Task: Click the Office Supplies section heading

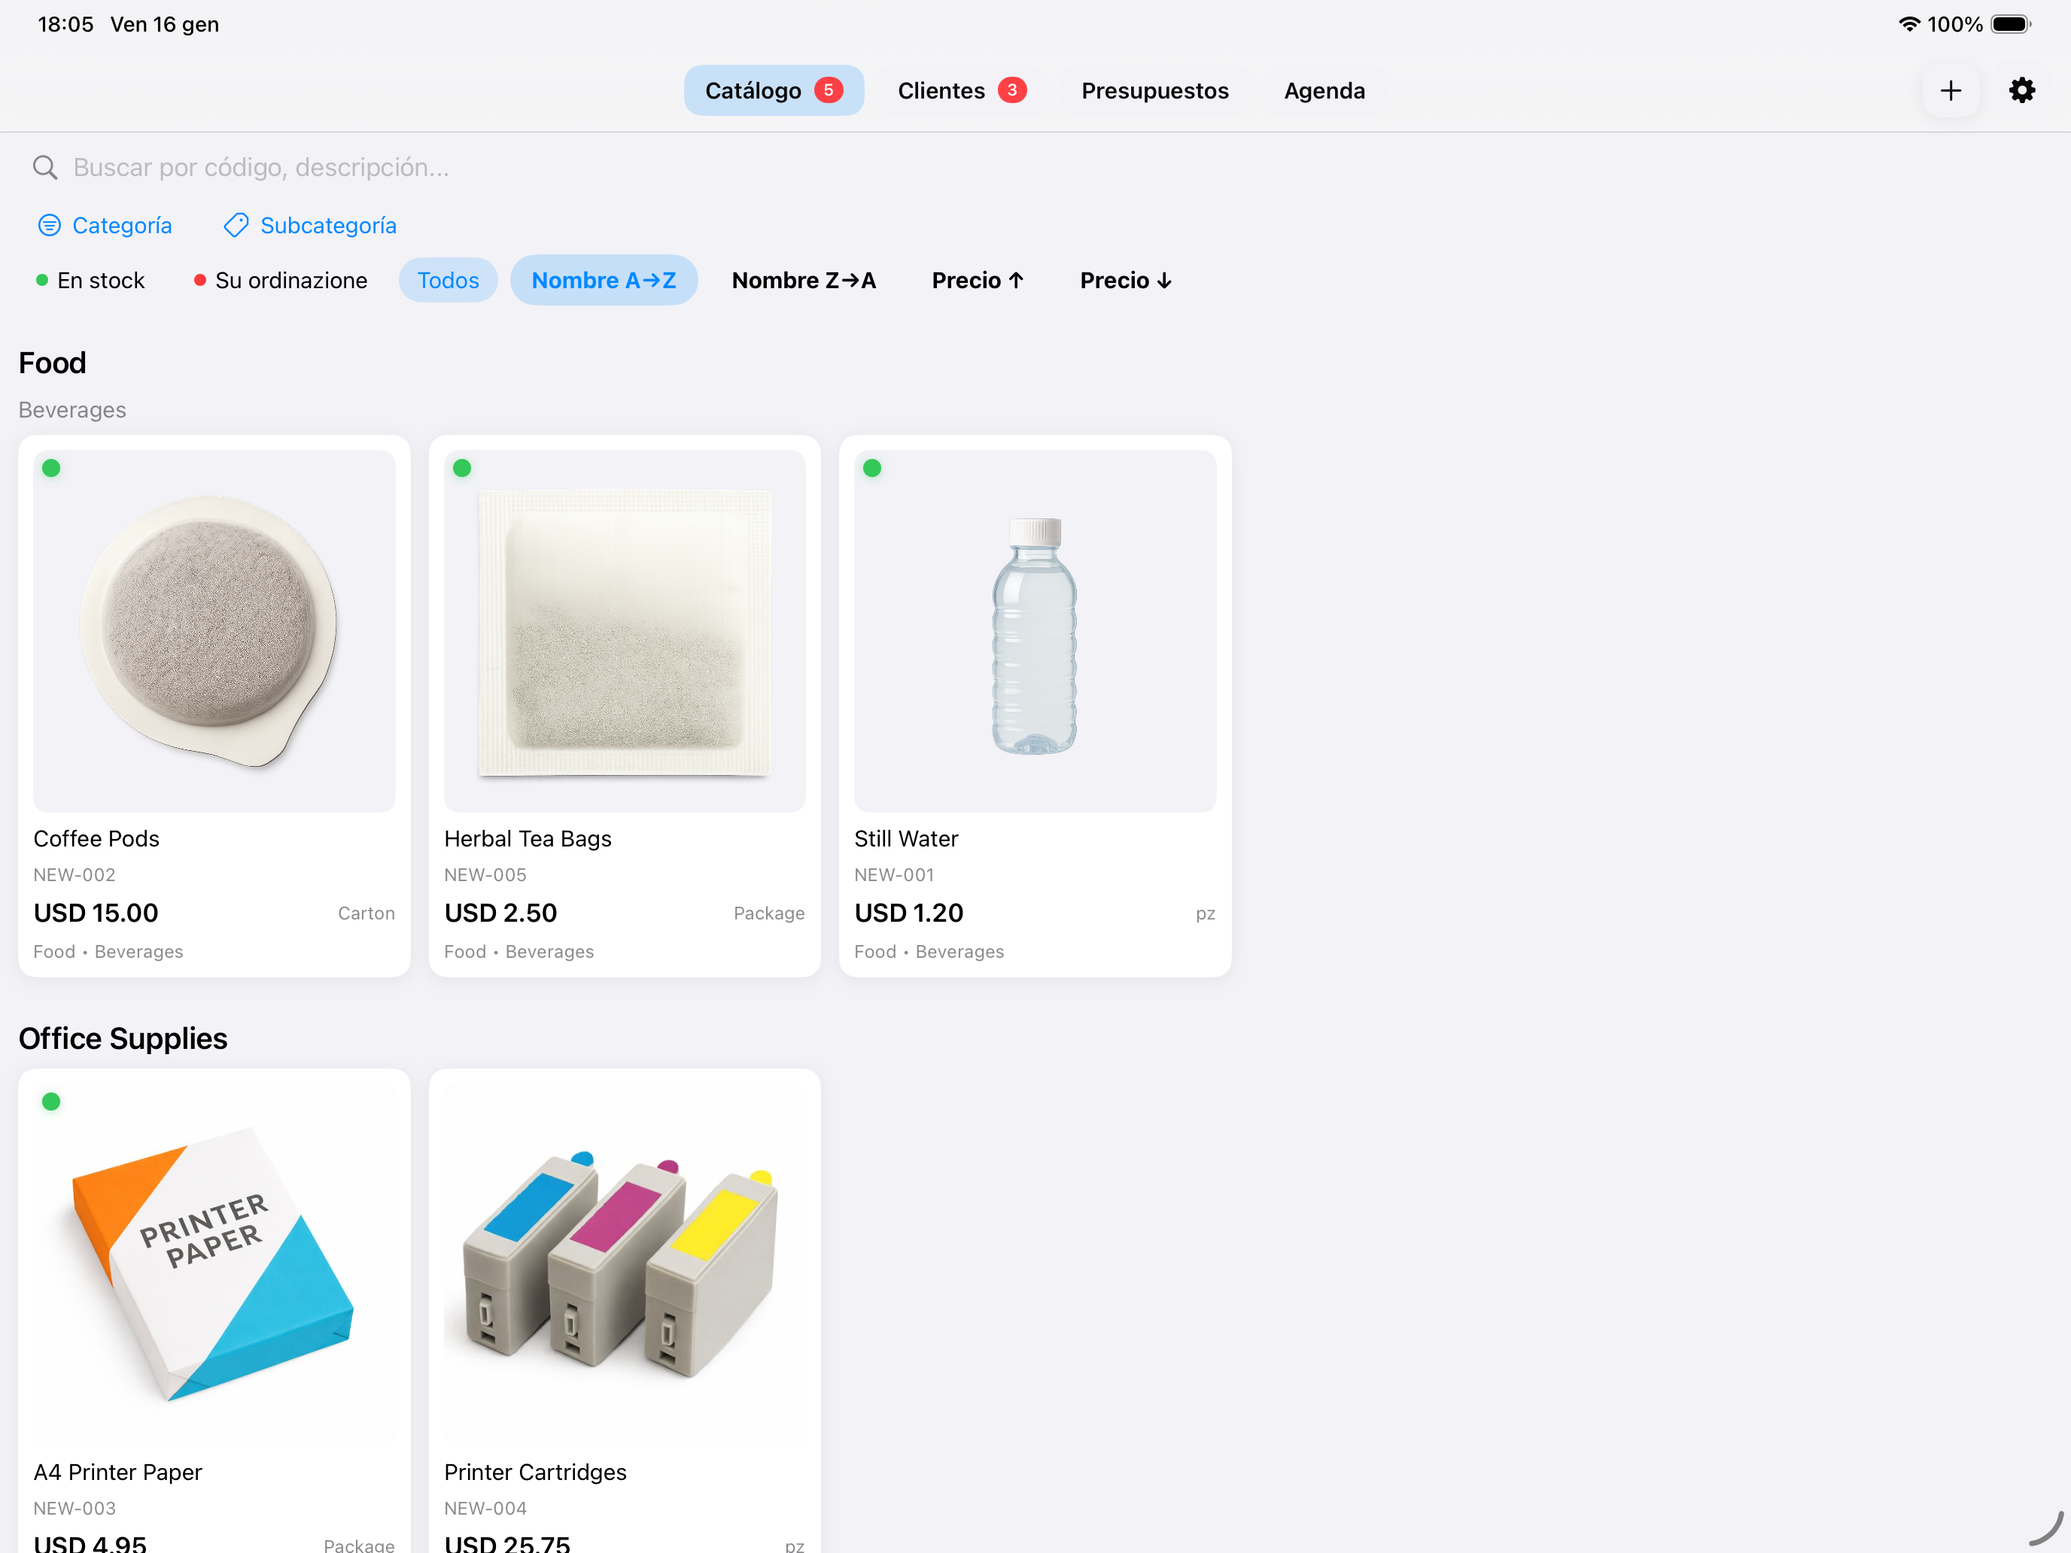Action: [123, 1038]
